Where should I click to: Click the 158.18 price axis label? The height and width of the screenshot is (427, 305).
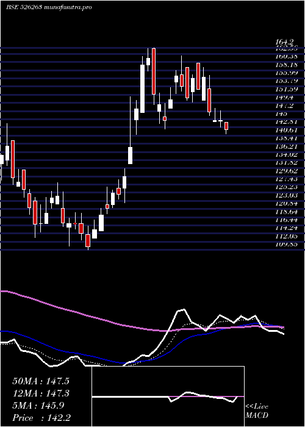tap(286, 65)
